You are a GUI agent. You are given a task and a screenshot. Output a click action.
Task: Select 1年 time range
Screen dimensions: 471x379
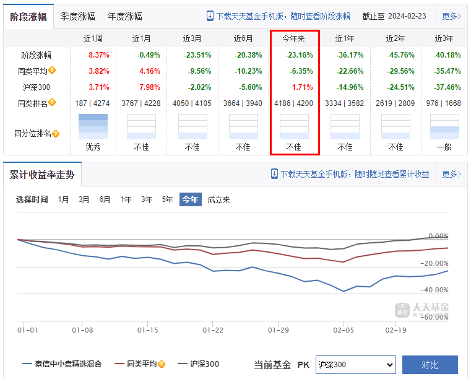[x=126, y=199]
